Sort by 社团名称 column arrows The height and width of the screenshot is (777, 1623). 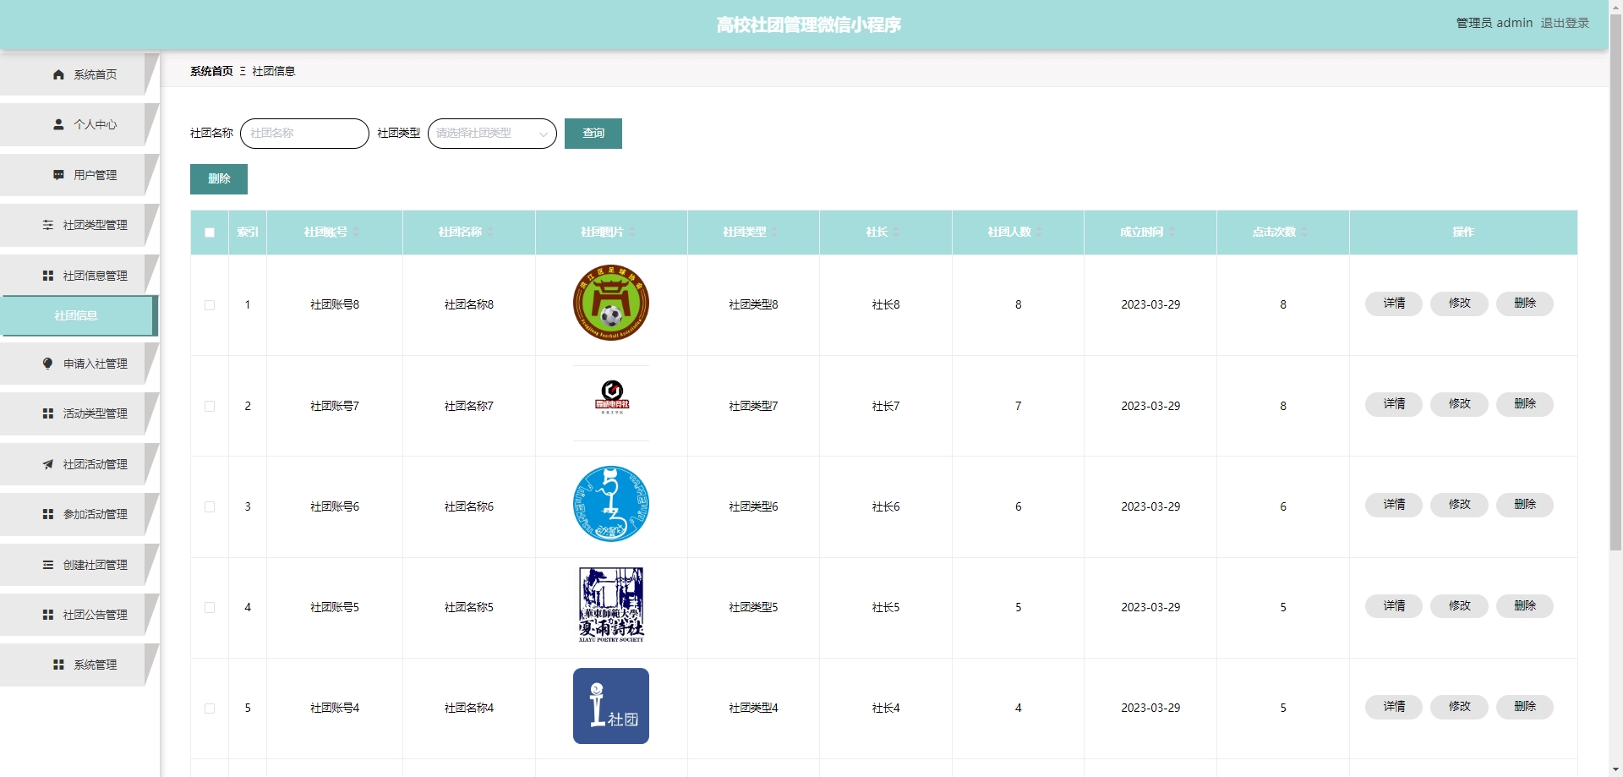click(490, 232)
